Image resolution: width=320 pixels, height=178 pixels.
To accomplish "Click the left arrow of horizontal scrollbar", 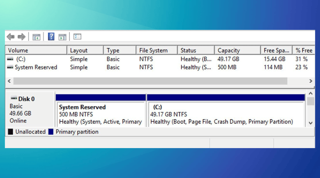I will point(9,81).
